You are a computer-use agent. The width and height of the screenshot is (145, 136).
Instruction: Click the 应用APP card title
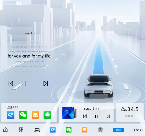click(13, 107)
